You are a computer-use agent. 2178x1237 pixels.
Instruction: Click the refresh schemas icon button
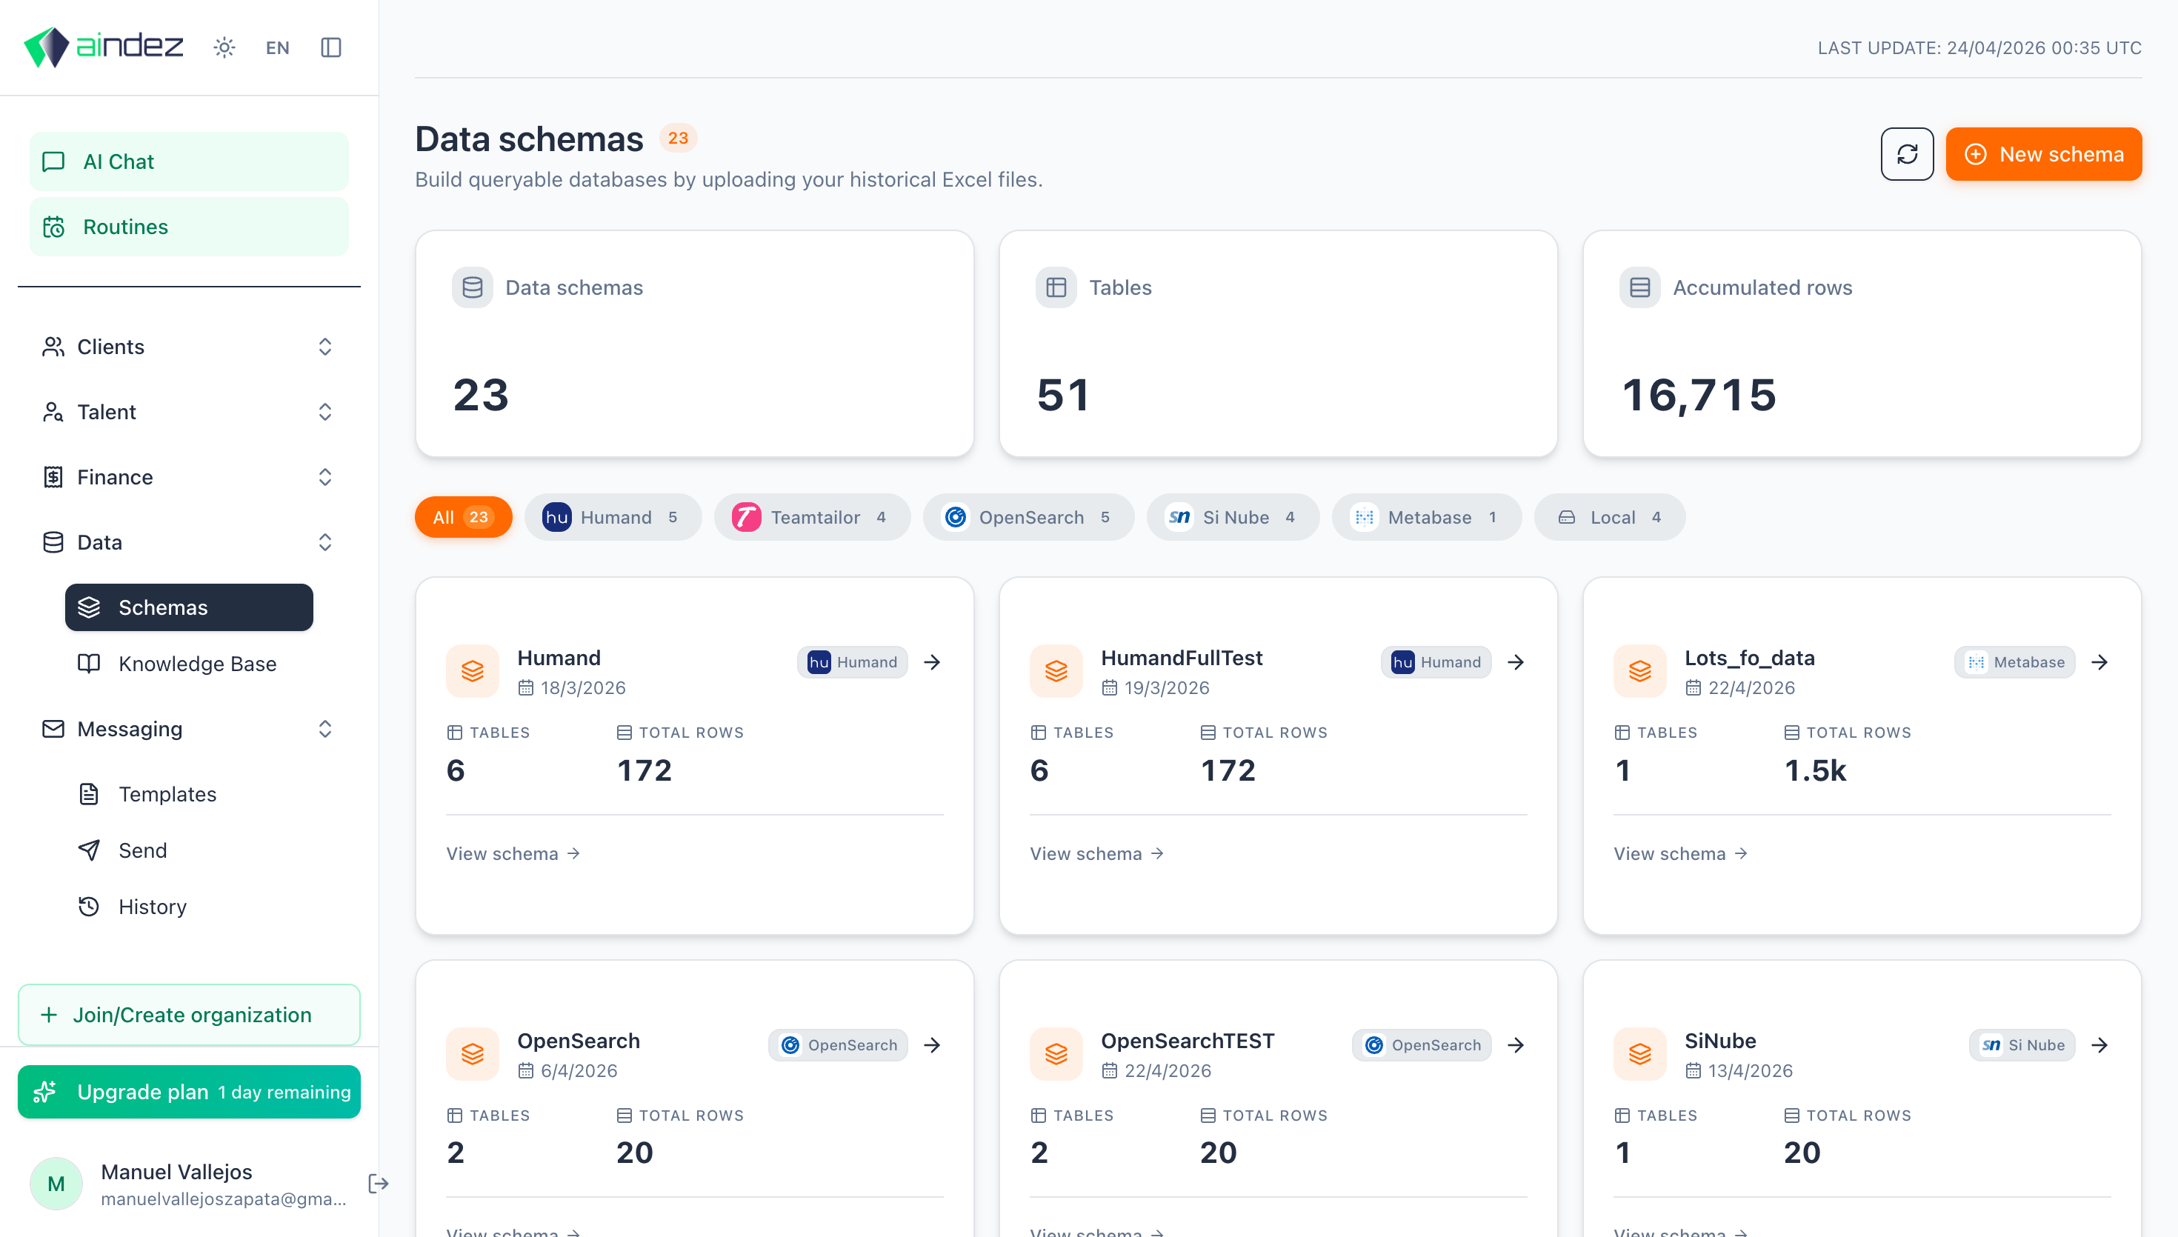1906,154
